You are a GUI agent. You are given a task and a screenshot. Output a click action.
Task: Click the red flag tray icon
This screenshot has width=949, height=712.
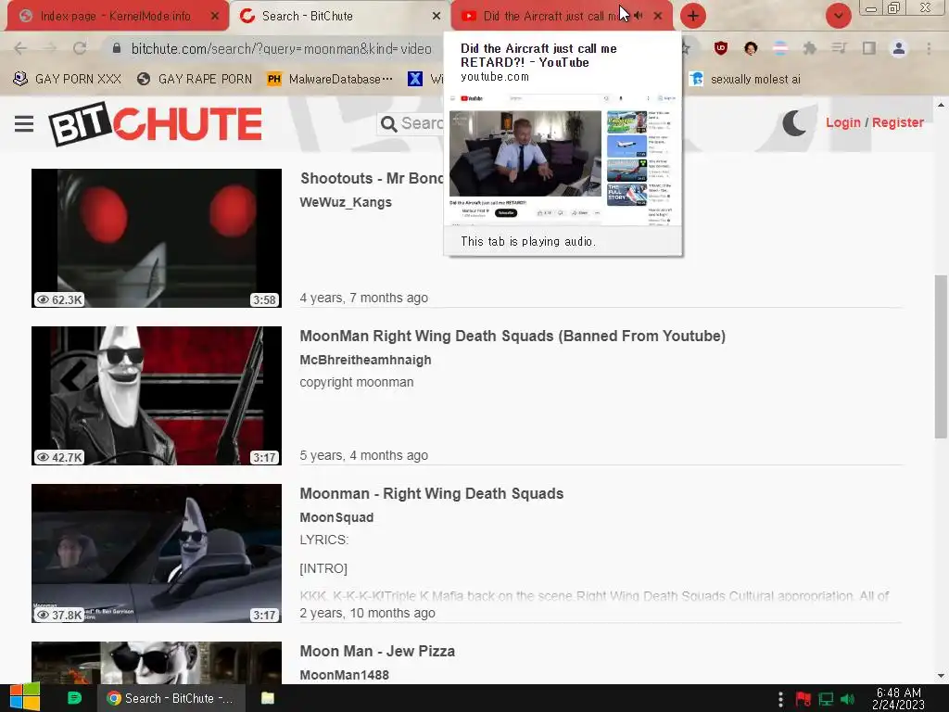tap(803, 699)
